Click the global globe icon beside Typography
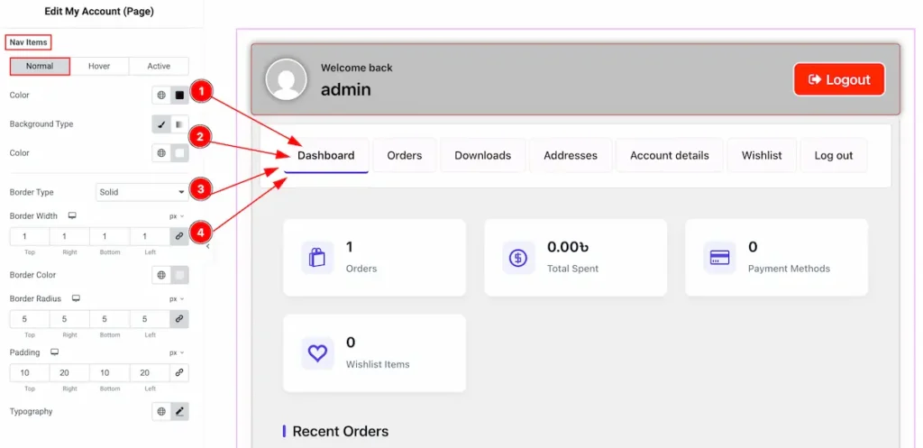Screen dimensions: 923x448 pyautogui.click(x=161, y=412)
